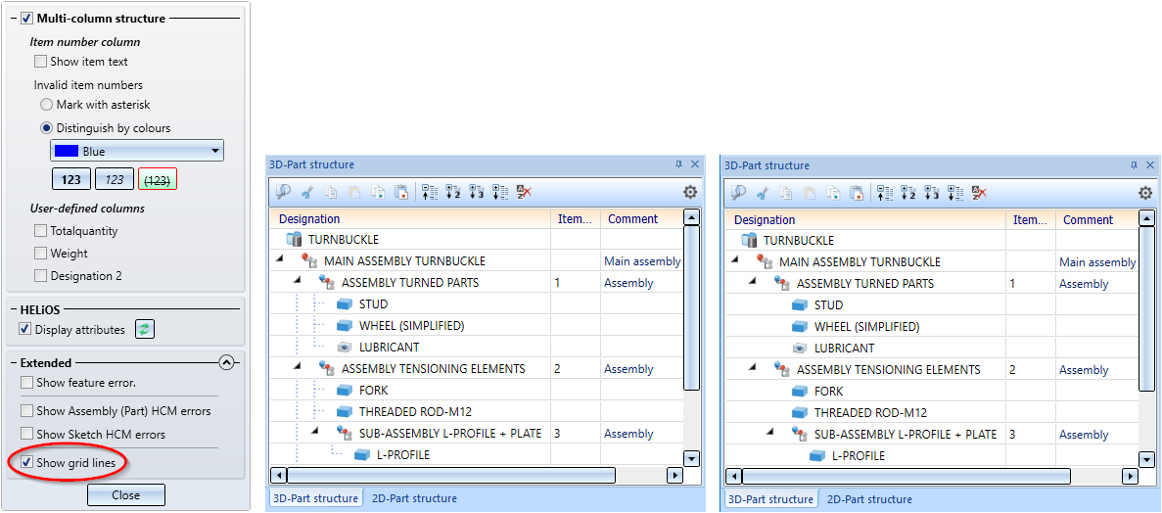This screenshot has width=1162, height=513.
Task: Select 3D-Part structure tab in left panel
Action: pyautogui.click(x=315, y=498)
